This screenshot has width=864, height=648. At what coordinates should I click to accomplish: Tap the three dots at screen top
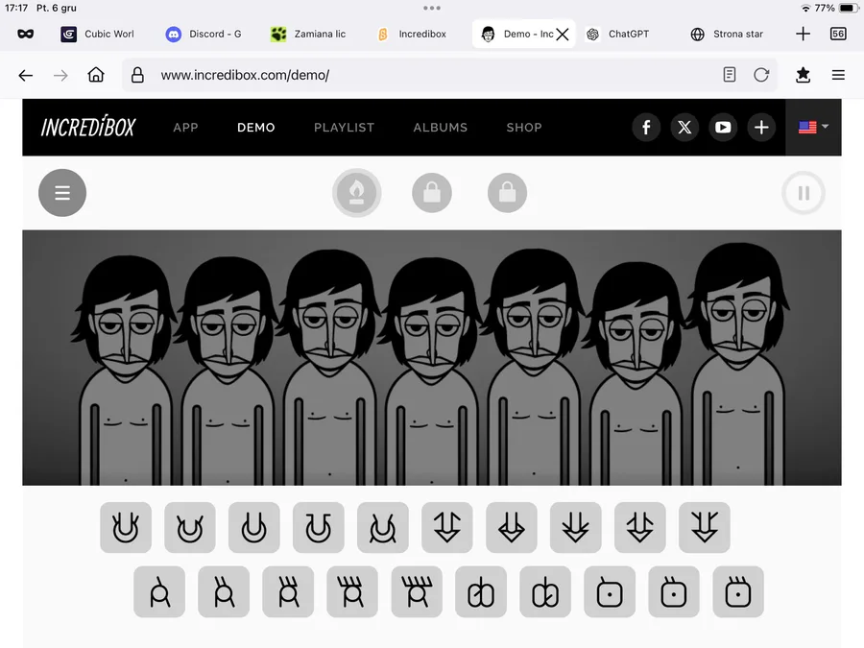[x=431, y=9]
